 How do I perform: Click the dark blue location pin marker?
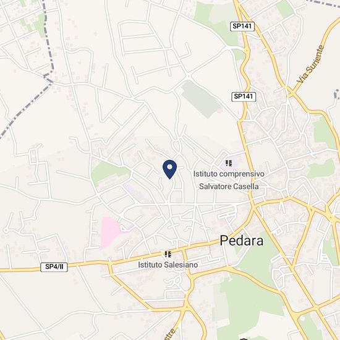point(169,169)
